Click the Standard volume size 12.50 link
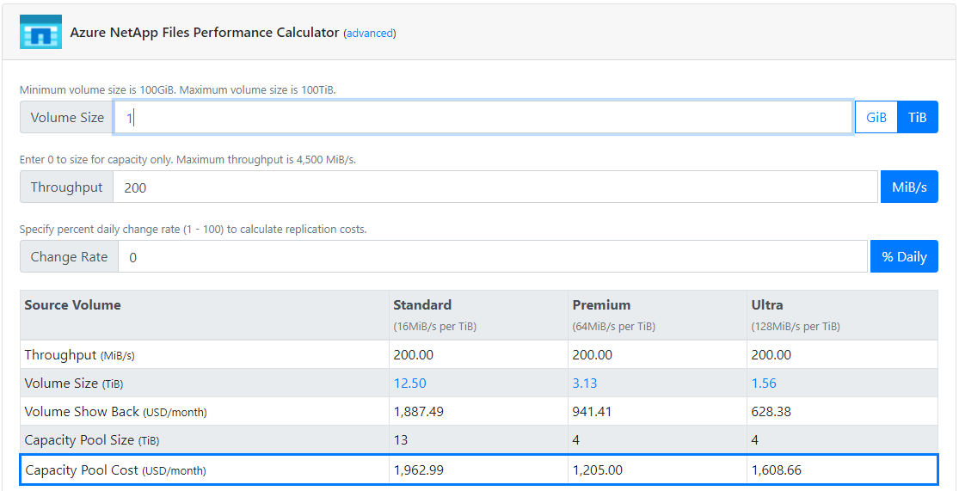 [409, 384]
